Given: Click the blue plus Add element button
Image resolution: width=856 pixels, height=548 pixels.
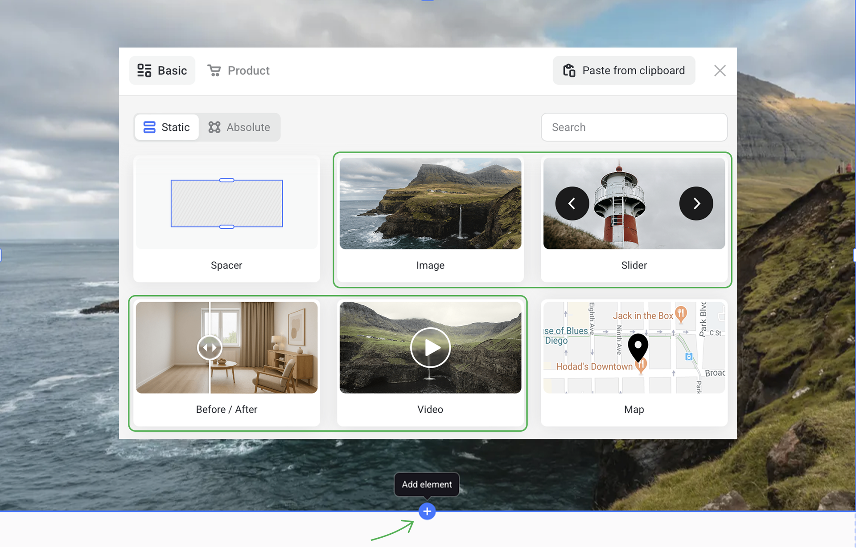Looking at the screenshot, I should [x=427, y=511].
